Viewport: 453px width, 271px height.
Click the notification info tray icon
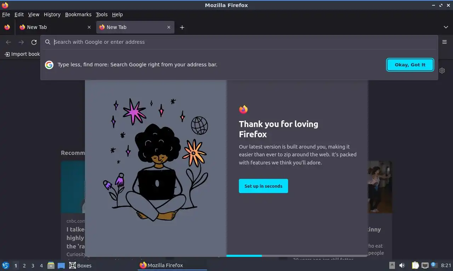(x=434, y=265)
